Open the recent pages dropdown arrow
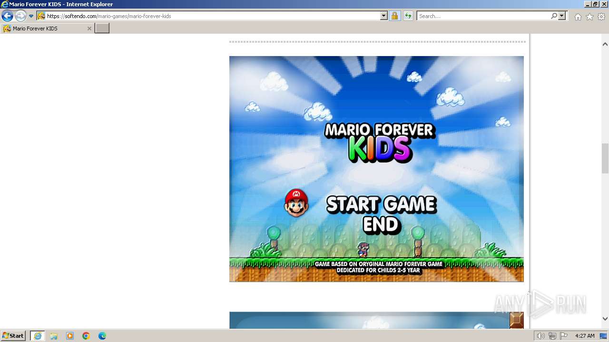Image resolution: width=609 pixels, height=342 pixels. pyautogui.click(x=31, y=16)
